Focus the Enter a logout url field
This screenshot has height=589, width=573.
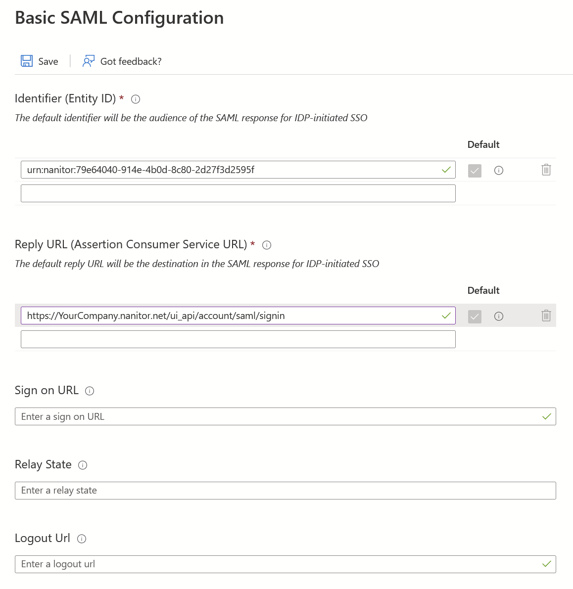[277, 564]
